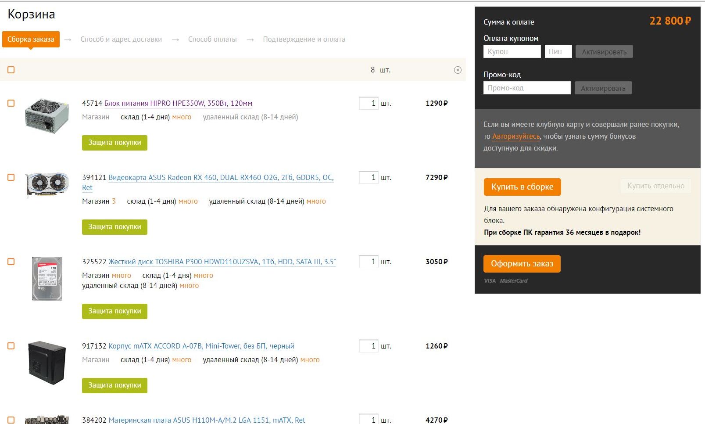The image size is (705, 424).
Task: Click the 36-month warranty gift notice
Action: coord(562,233)
